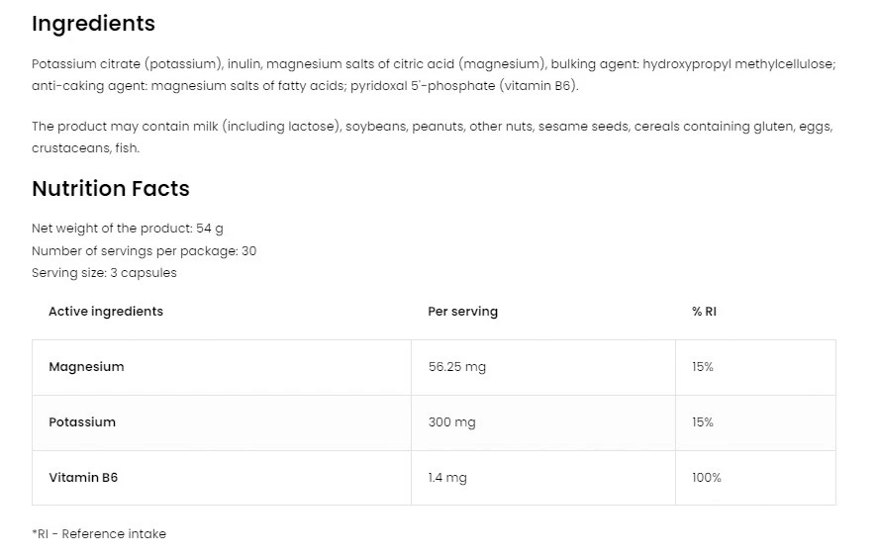Screen dimensions: 878x558
Task: Select the Magnesium row label
Action: pos(86,367)
